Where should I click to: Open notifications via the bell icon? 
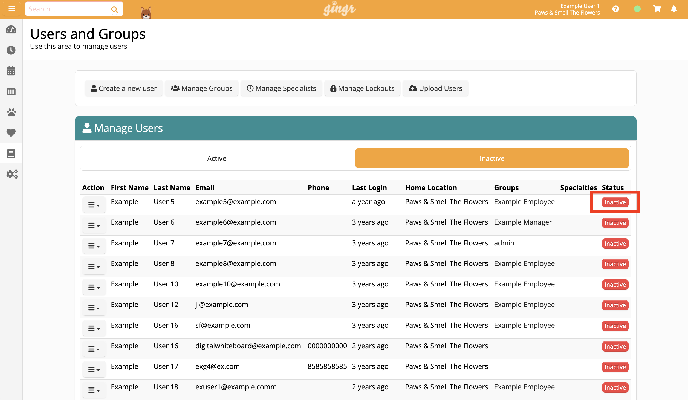(x=673, y=9)
